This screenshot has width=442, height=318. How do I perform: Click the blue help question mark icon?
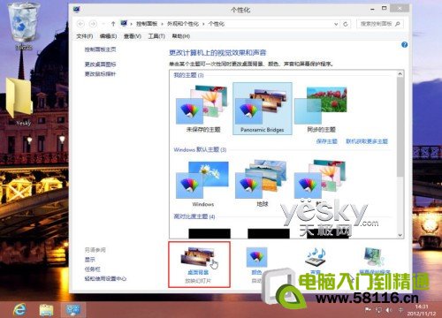404,45
